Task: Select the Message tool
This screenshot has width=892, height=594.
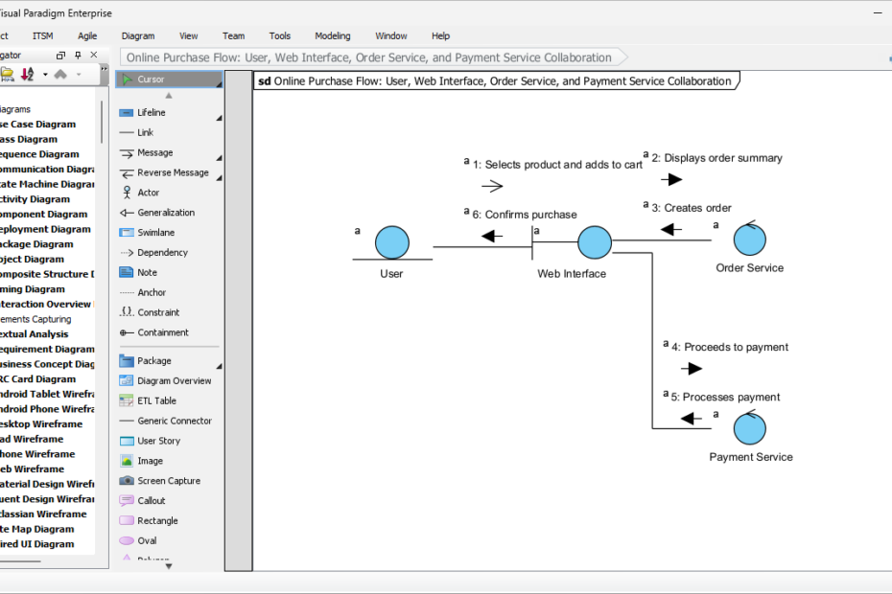Action: pyautogui.click(x=152, y=151)
